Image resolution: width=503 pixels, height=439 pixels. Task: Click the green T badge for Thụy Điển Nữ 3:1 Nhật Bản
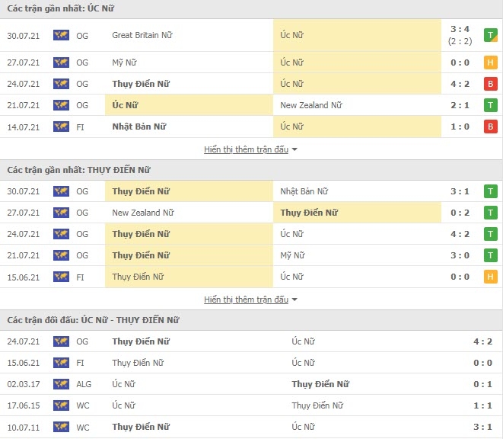491,191
